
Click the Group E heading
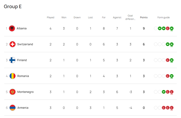coord(13,6)
